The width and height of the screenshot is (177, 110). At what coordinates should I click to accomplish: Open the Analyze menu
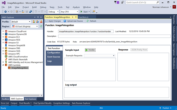tap(76, 7)
